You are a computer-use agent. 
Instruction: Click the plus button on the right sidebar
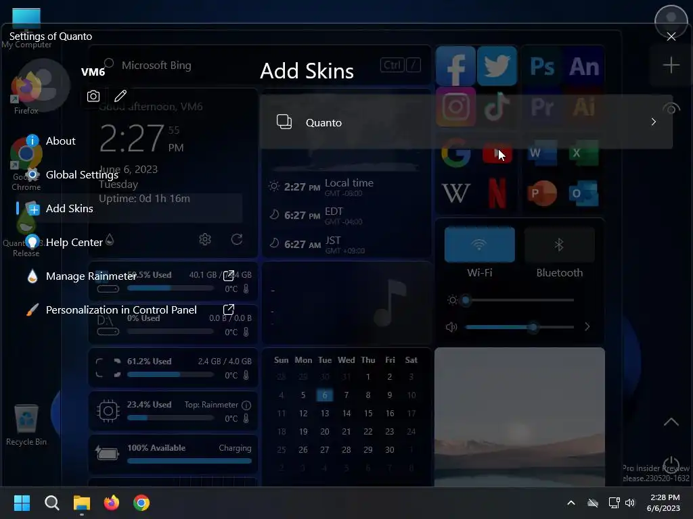[671, 66]
